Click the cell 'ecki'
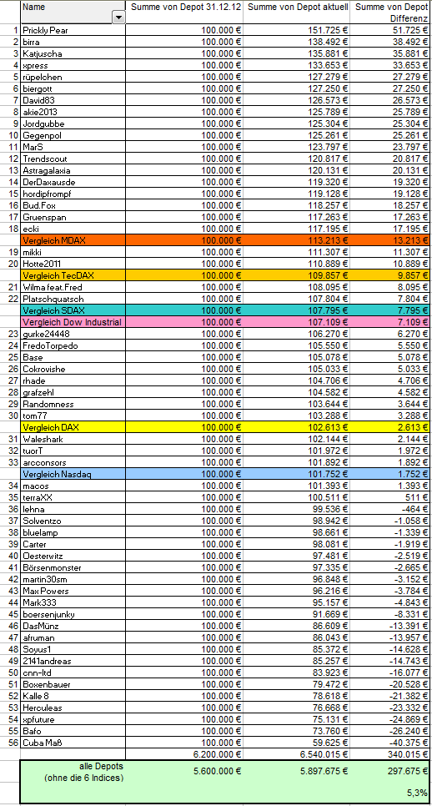The height and width of the screenshot is (806, 432). 73,229
